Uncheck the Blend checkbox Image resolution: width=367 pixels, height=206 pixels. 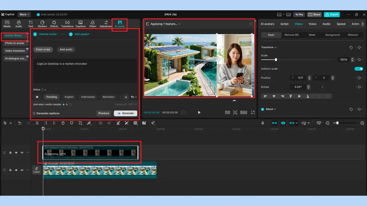pyautogui.click(x=262, y=109)
